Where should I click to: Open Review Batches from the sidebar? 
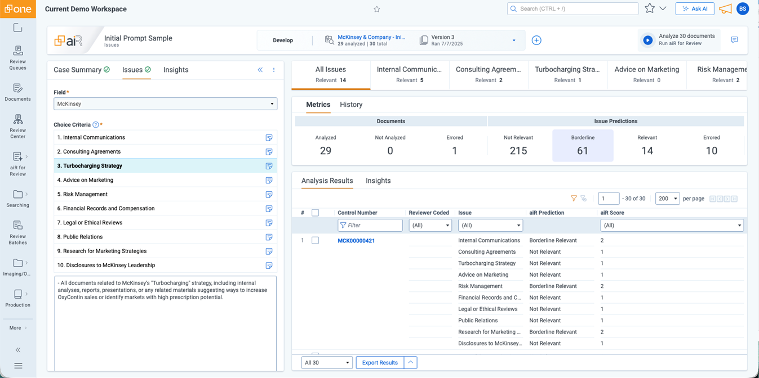point(17,232)
